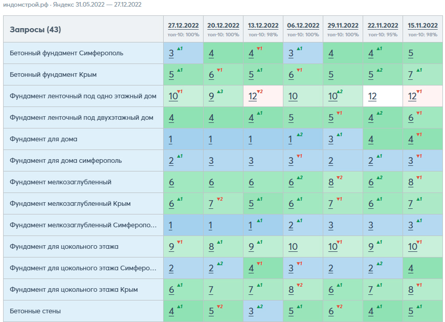The width and height of the screenshot is (445, 322).
Task: Open the 06.12.2022 date column link
Action: click(x=303, y=26)
